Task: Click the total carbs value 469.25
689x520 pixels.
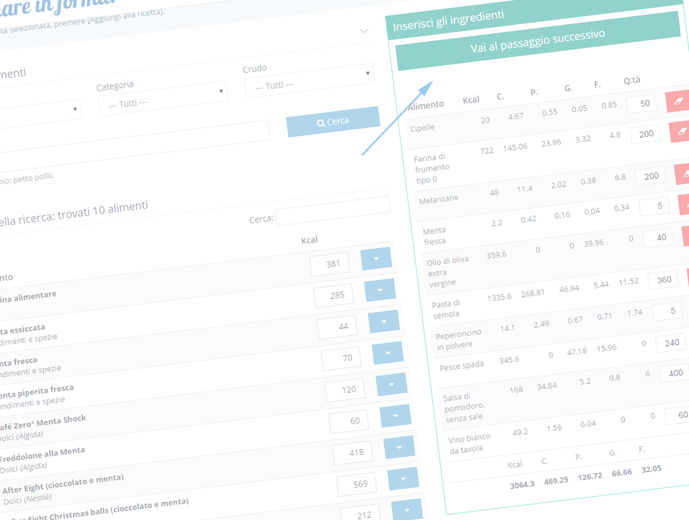Action: click(556, 481)
